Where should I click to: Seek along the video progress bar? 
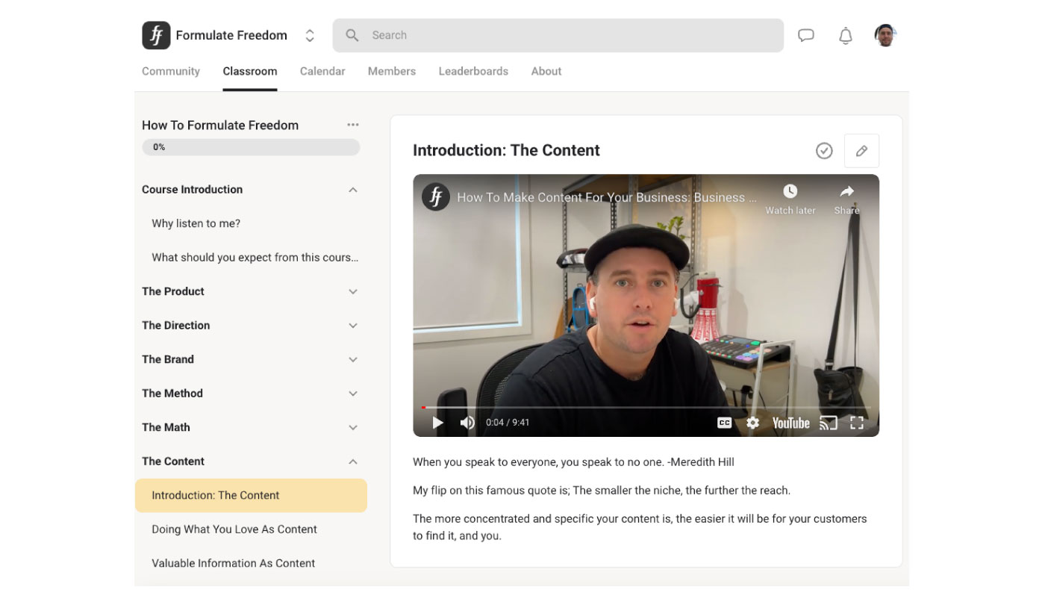pyautogui.click(x=646, y=408)
